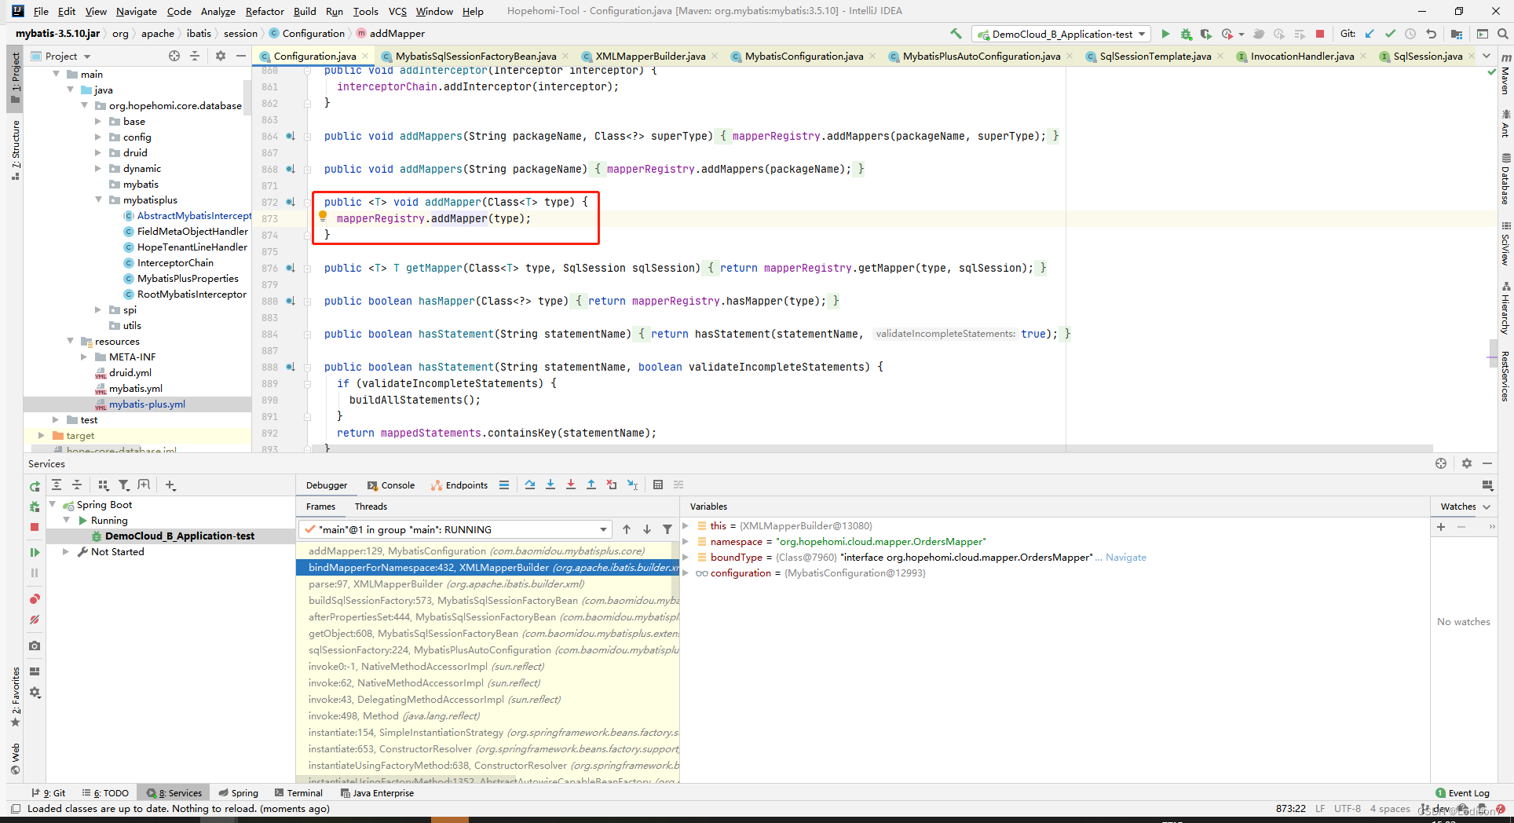Click Step Into icon in debugger toolbar
The width and height of the screenshot is (1514, 823).
pyautogui.click(x=550, y=485)
